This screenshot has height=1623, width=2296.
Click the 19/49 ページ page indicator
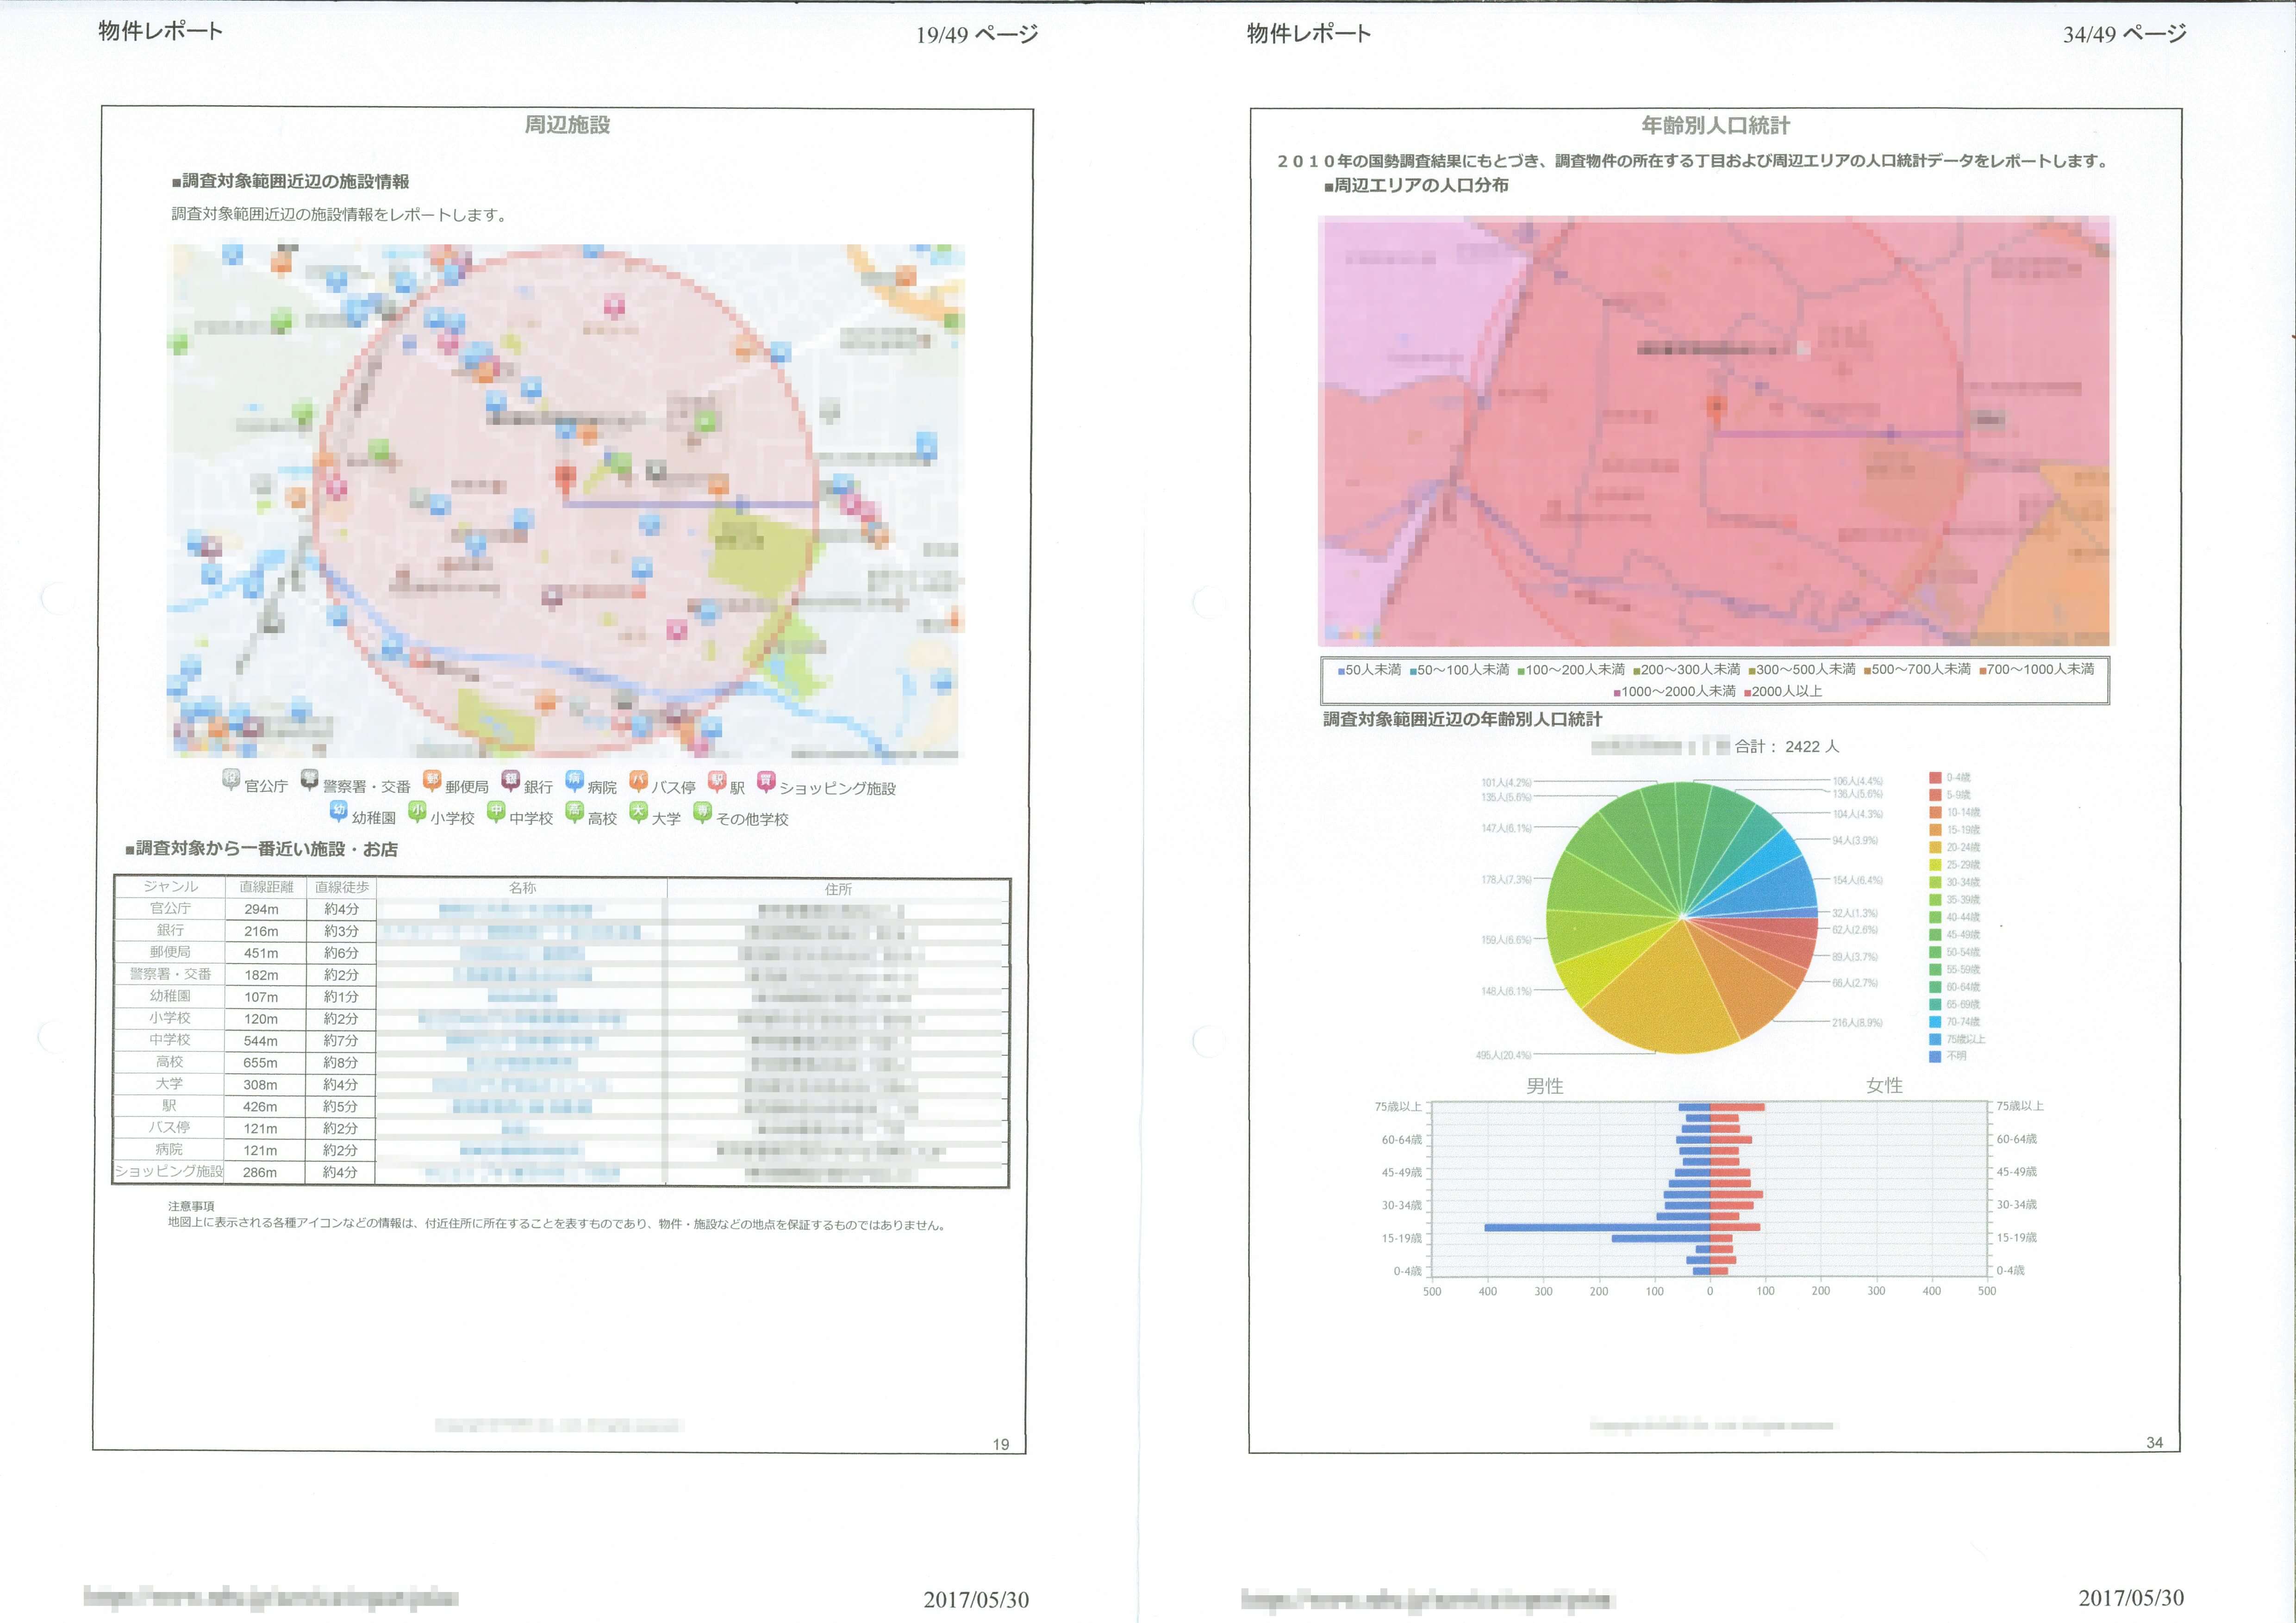tap(977, 35)
